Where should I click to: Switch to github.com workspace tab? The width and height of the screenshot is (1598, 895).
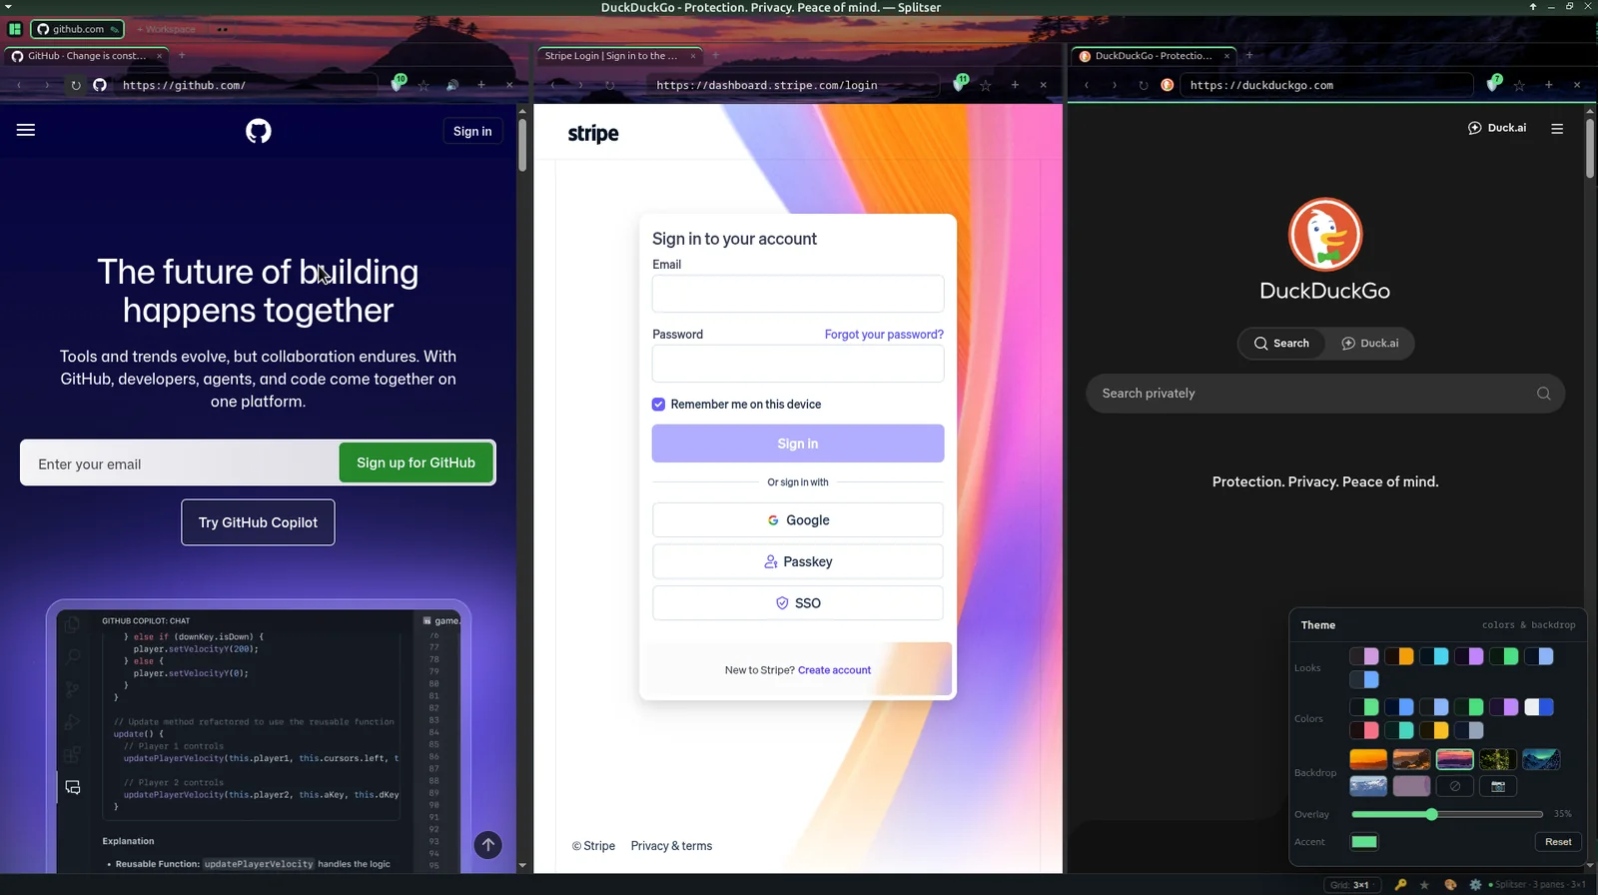click(78, 29)
